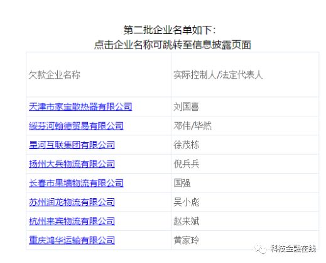Open 扬州大兵物流有限公司 link
Image resolution: width=326 pixels, height=263 pixels.
[72, 164]
